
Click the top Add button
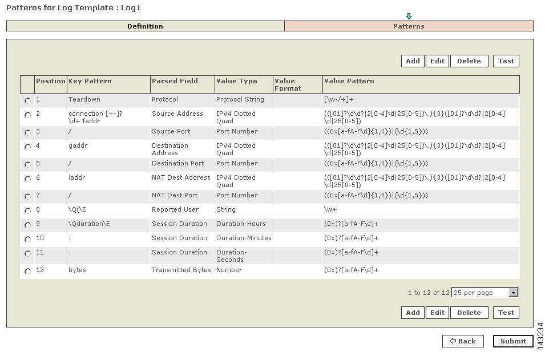click(412, 60)
